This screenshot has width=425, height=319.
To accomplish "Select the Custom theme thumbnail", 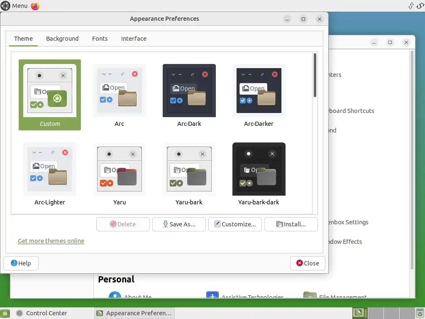I will (50, 95).
